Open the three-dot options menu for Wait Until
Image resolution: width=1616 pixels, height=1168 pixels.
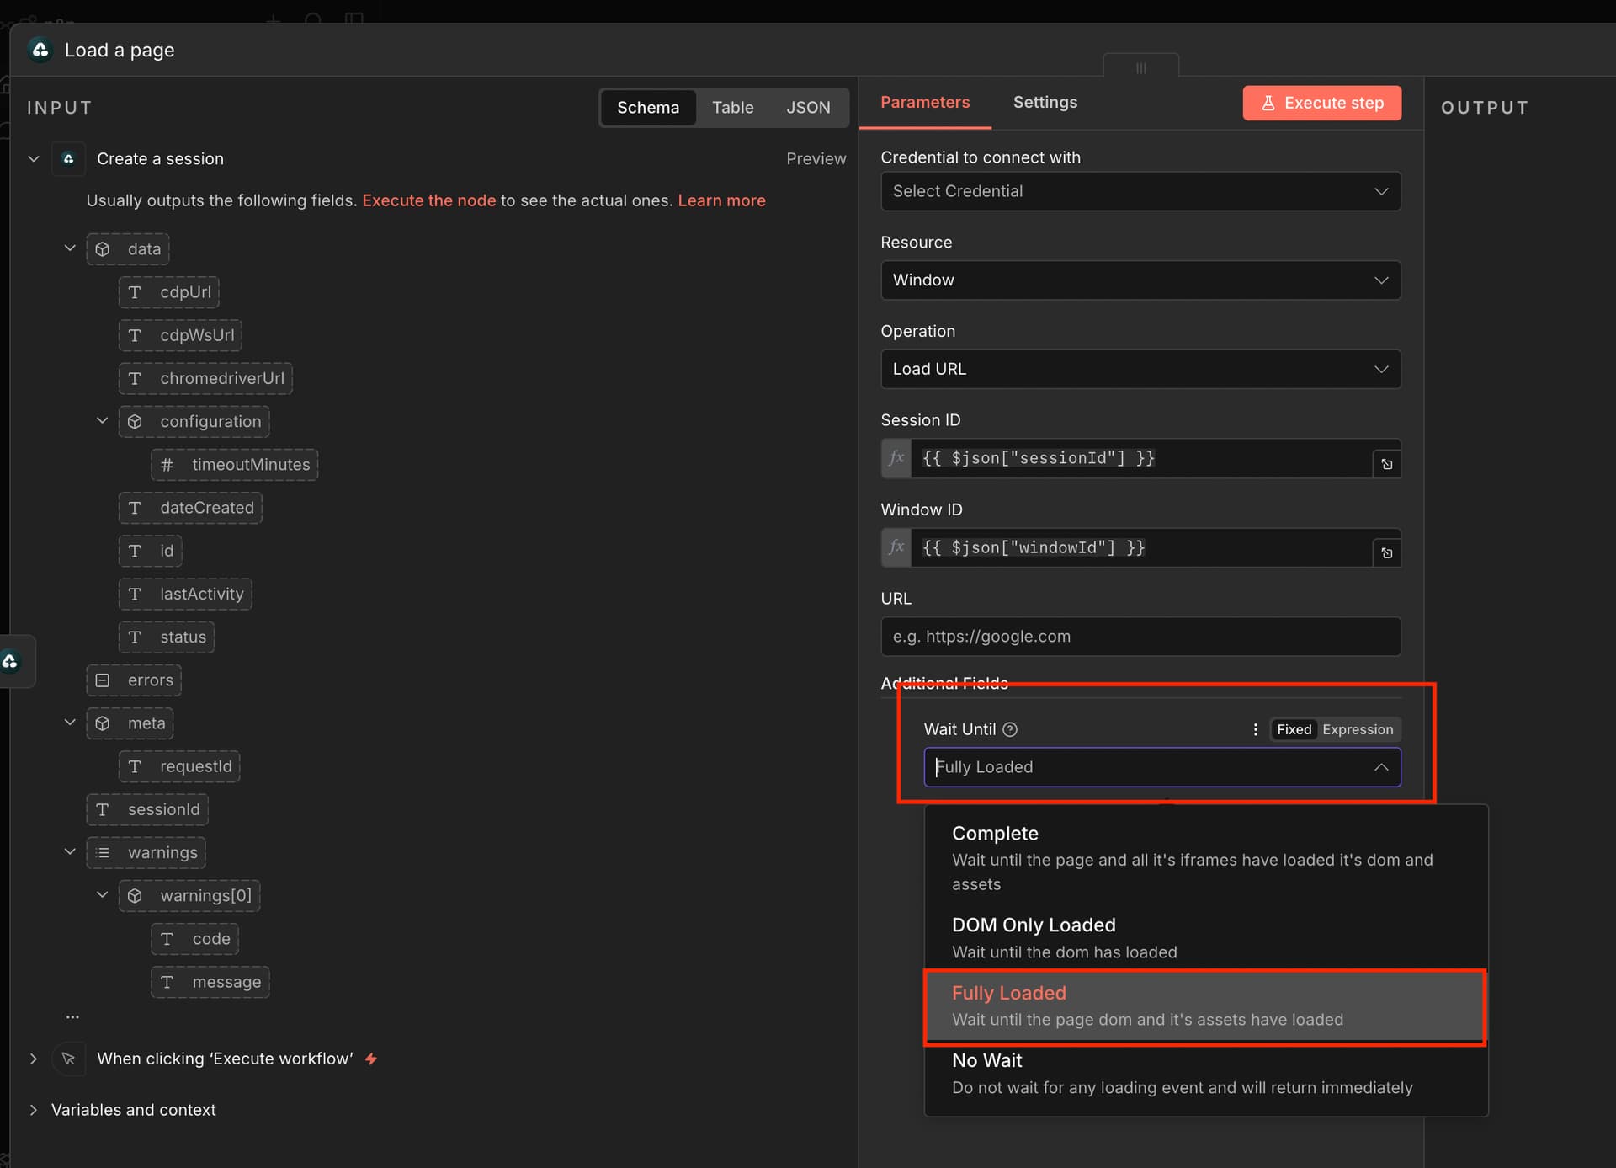(1255, 729)
